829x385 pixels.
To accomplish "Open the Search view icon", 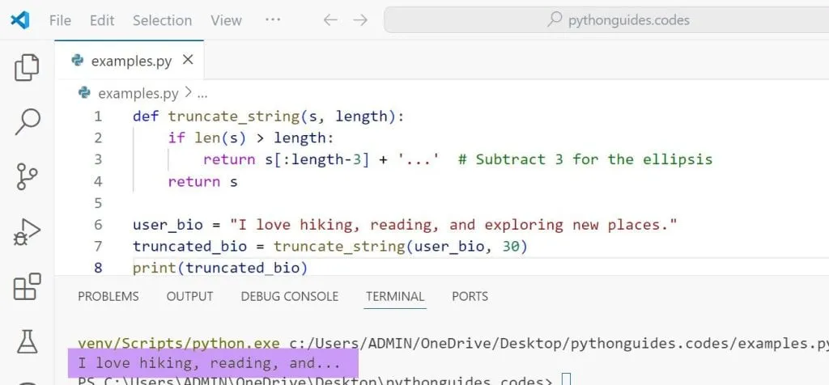I will [x=28, y=121].
